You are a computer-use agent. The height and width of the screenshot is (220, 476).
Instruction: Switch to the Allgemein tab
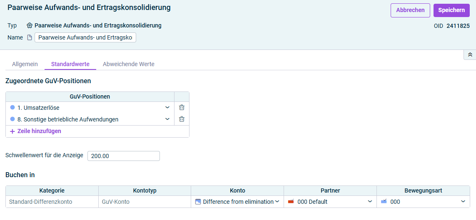point(25,64)
